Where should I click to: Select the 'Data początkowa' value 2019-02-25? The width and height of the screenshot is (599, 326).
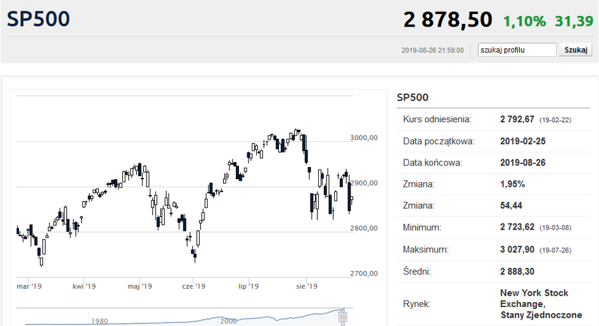point(523,141)
